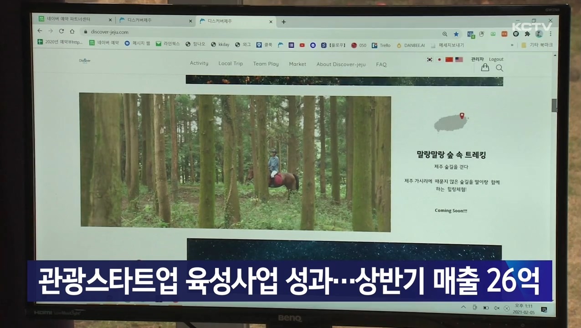
Task: Switch site language to Chinese flag
Action: coord(449,59)
